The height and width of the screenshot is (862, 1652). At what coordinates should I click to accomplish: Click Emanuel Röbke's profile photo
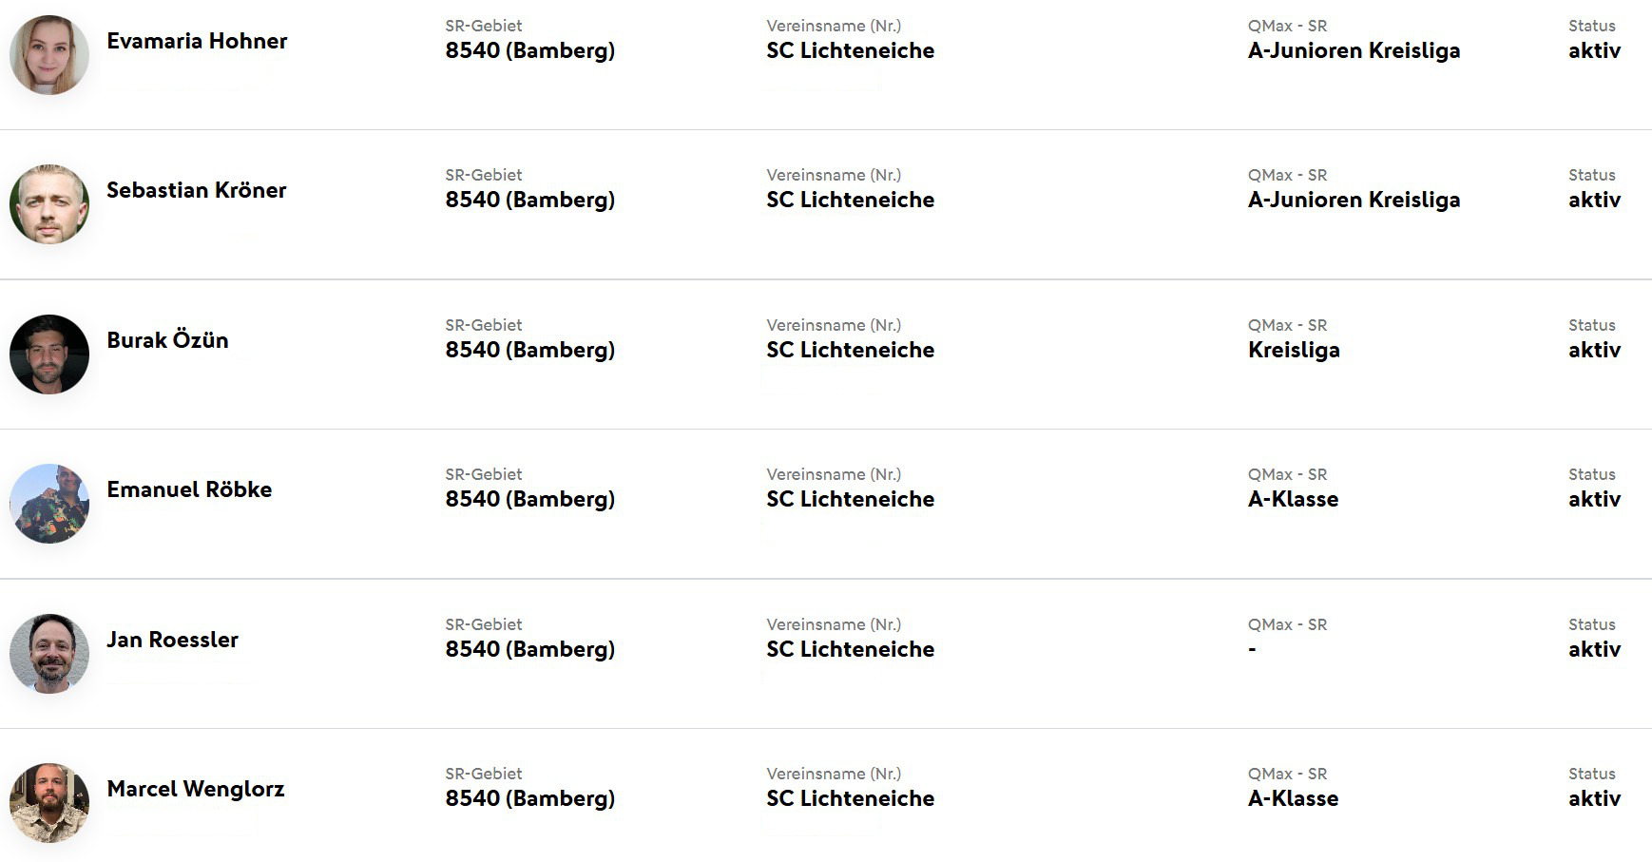49,504
